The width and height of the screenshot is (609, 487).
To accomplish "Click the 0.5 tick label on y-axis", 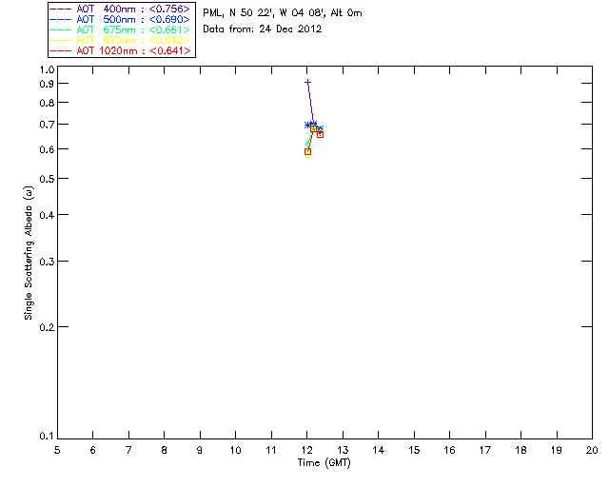I will coord(47,179).
